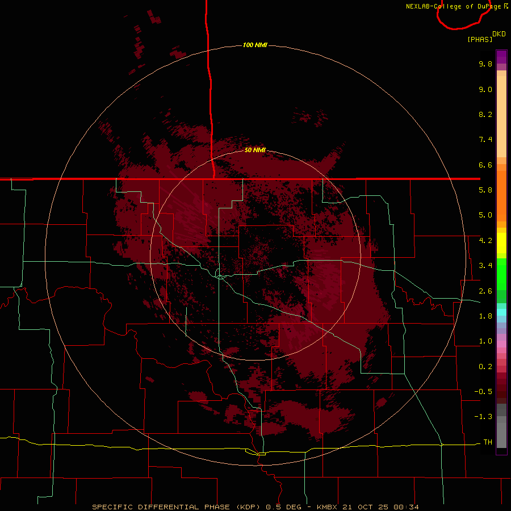Click the DKD [PHAS] legend title

(x=486, y=37)
